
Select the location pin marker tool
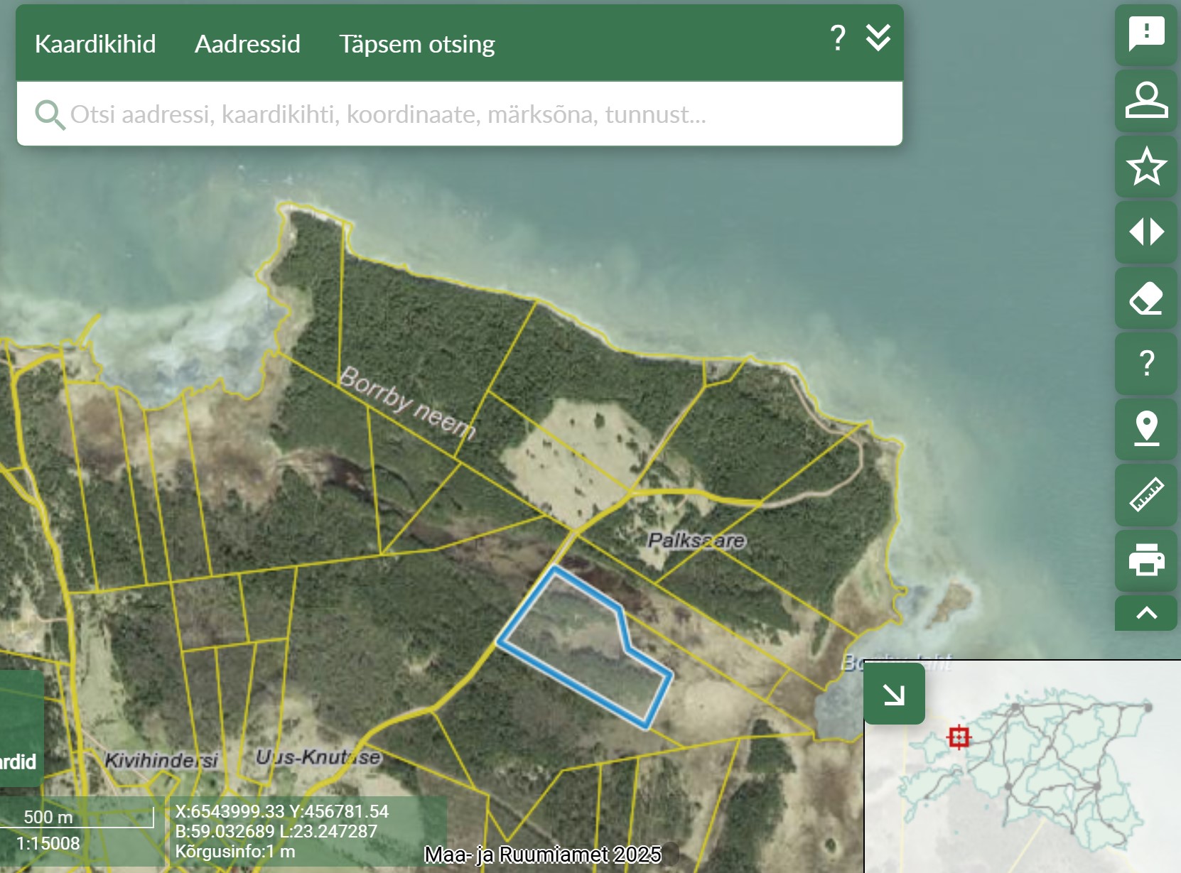pyautogui.click(x=1145, y=428)
